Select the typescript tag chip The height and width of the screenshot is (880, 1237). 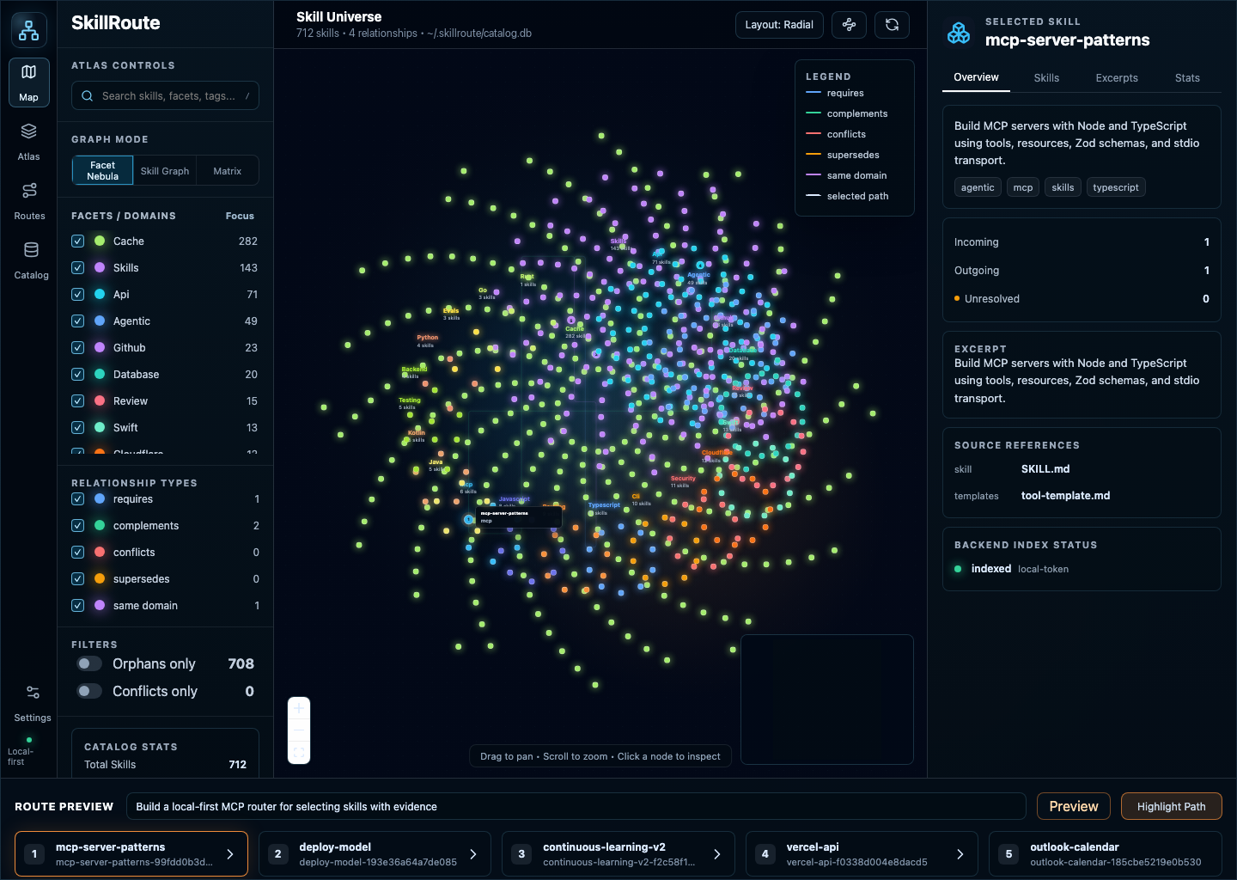pyautogui.click(x=1116, y=187)
